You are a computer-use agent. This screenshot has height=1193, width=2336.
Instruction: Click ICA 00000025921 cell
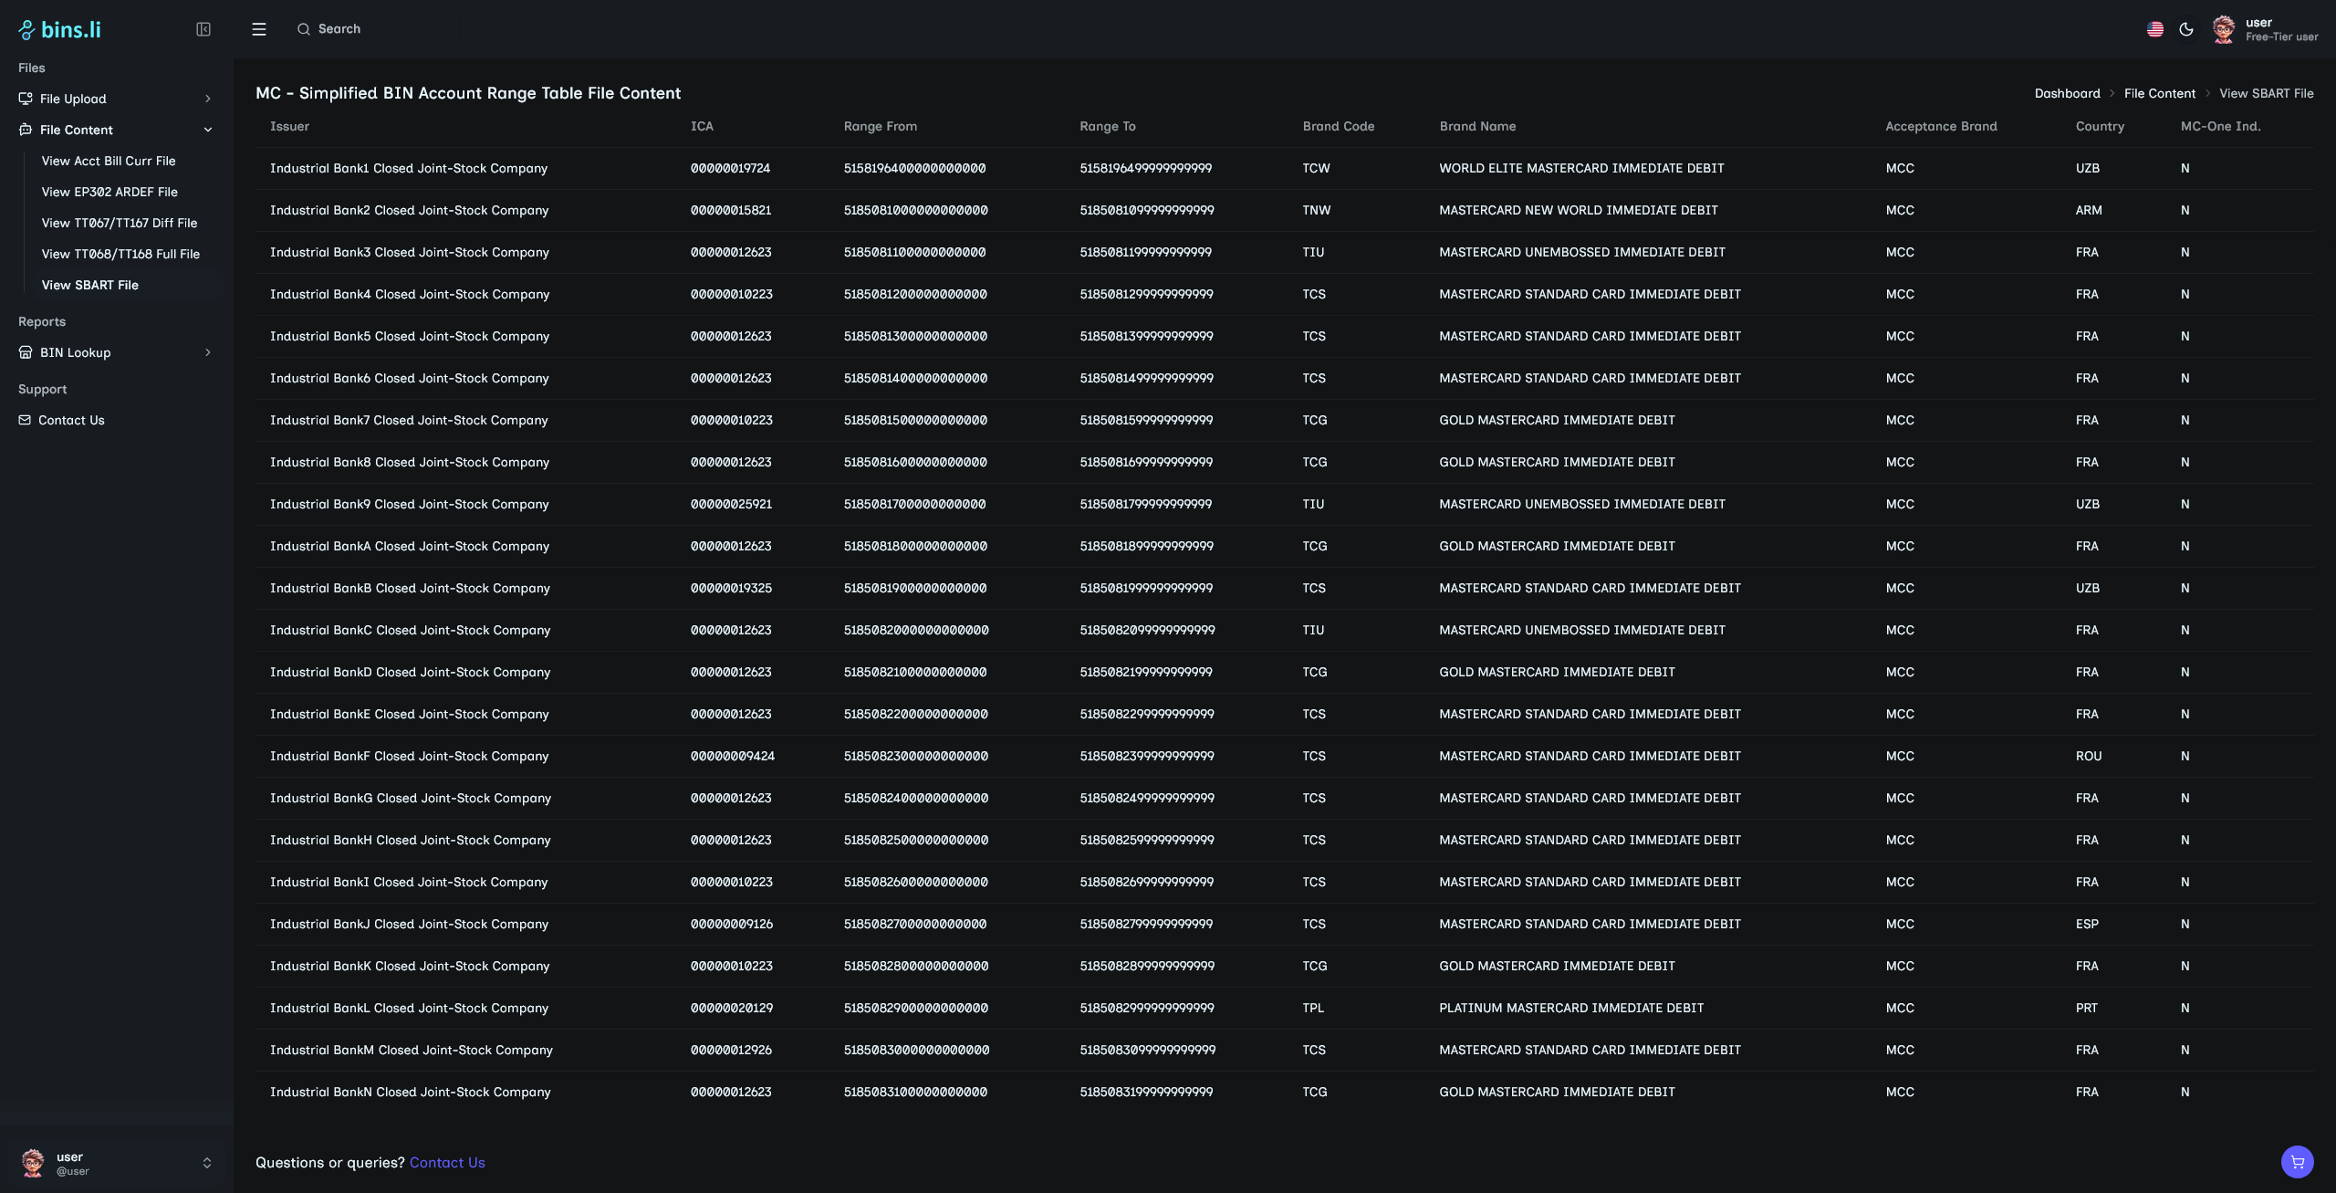[731, 504]
